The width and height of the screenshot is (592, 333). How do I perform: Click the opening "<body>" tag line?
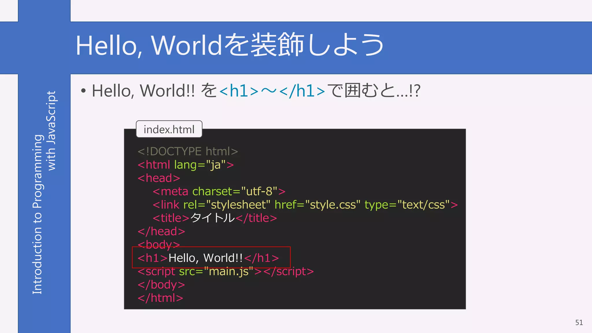(159, 244)
